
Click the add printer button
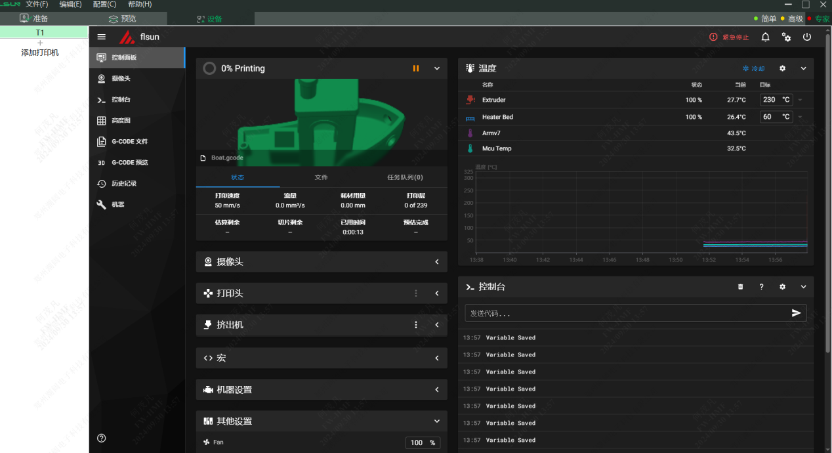point(40,48)
